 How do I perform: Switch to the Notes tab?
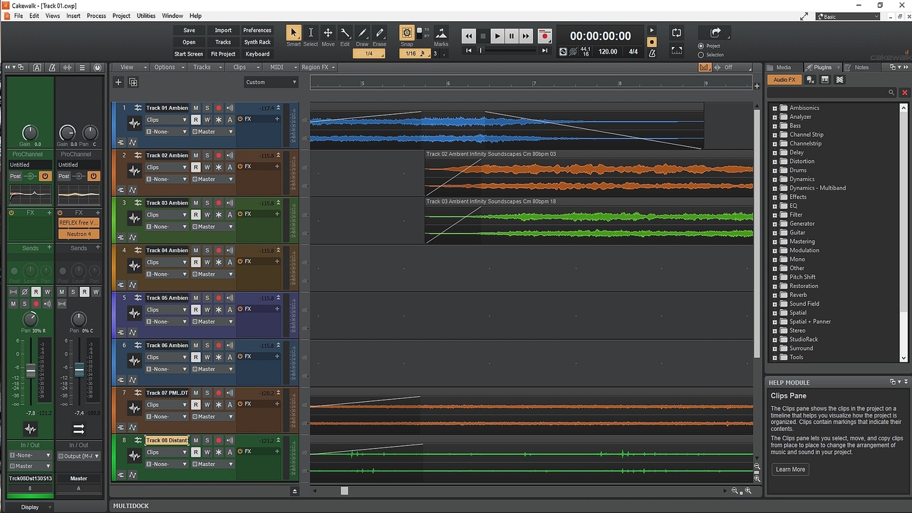click(861, 68)
